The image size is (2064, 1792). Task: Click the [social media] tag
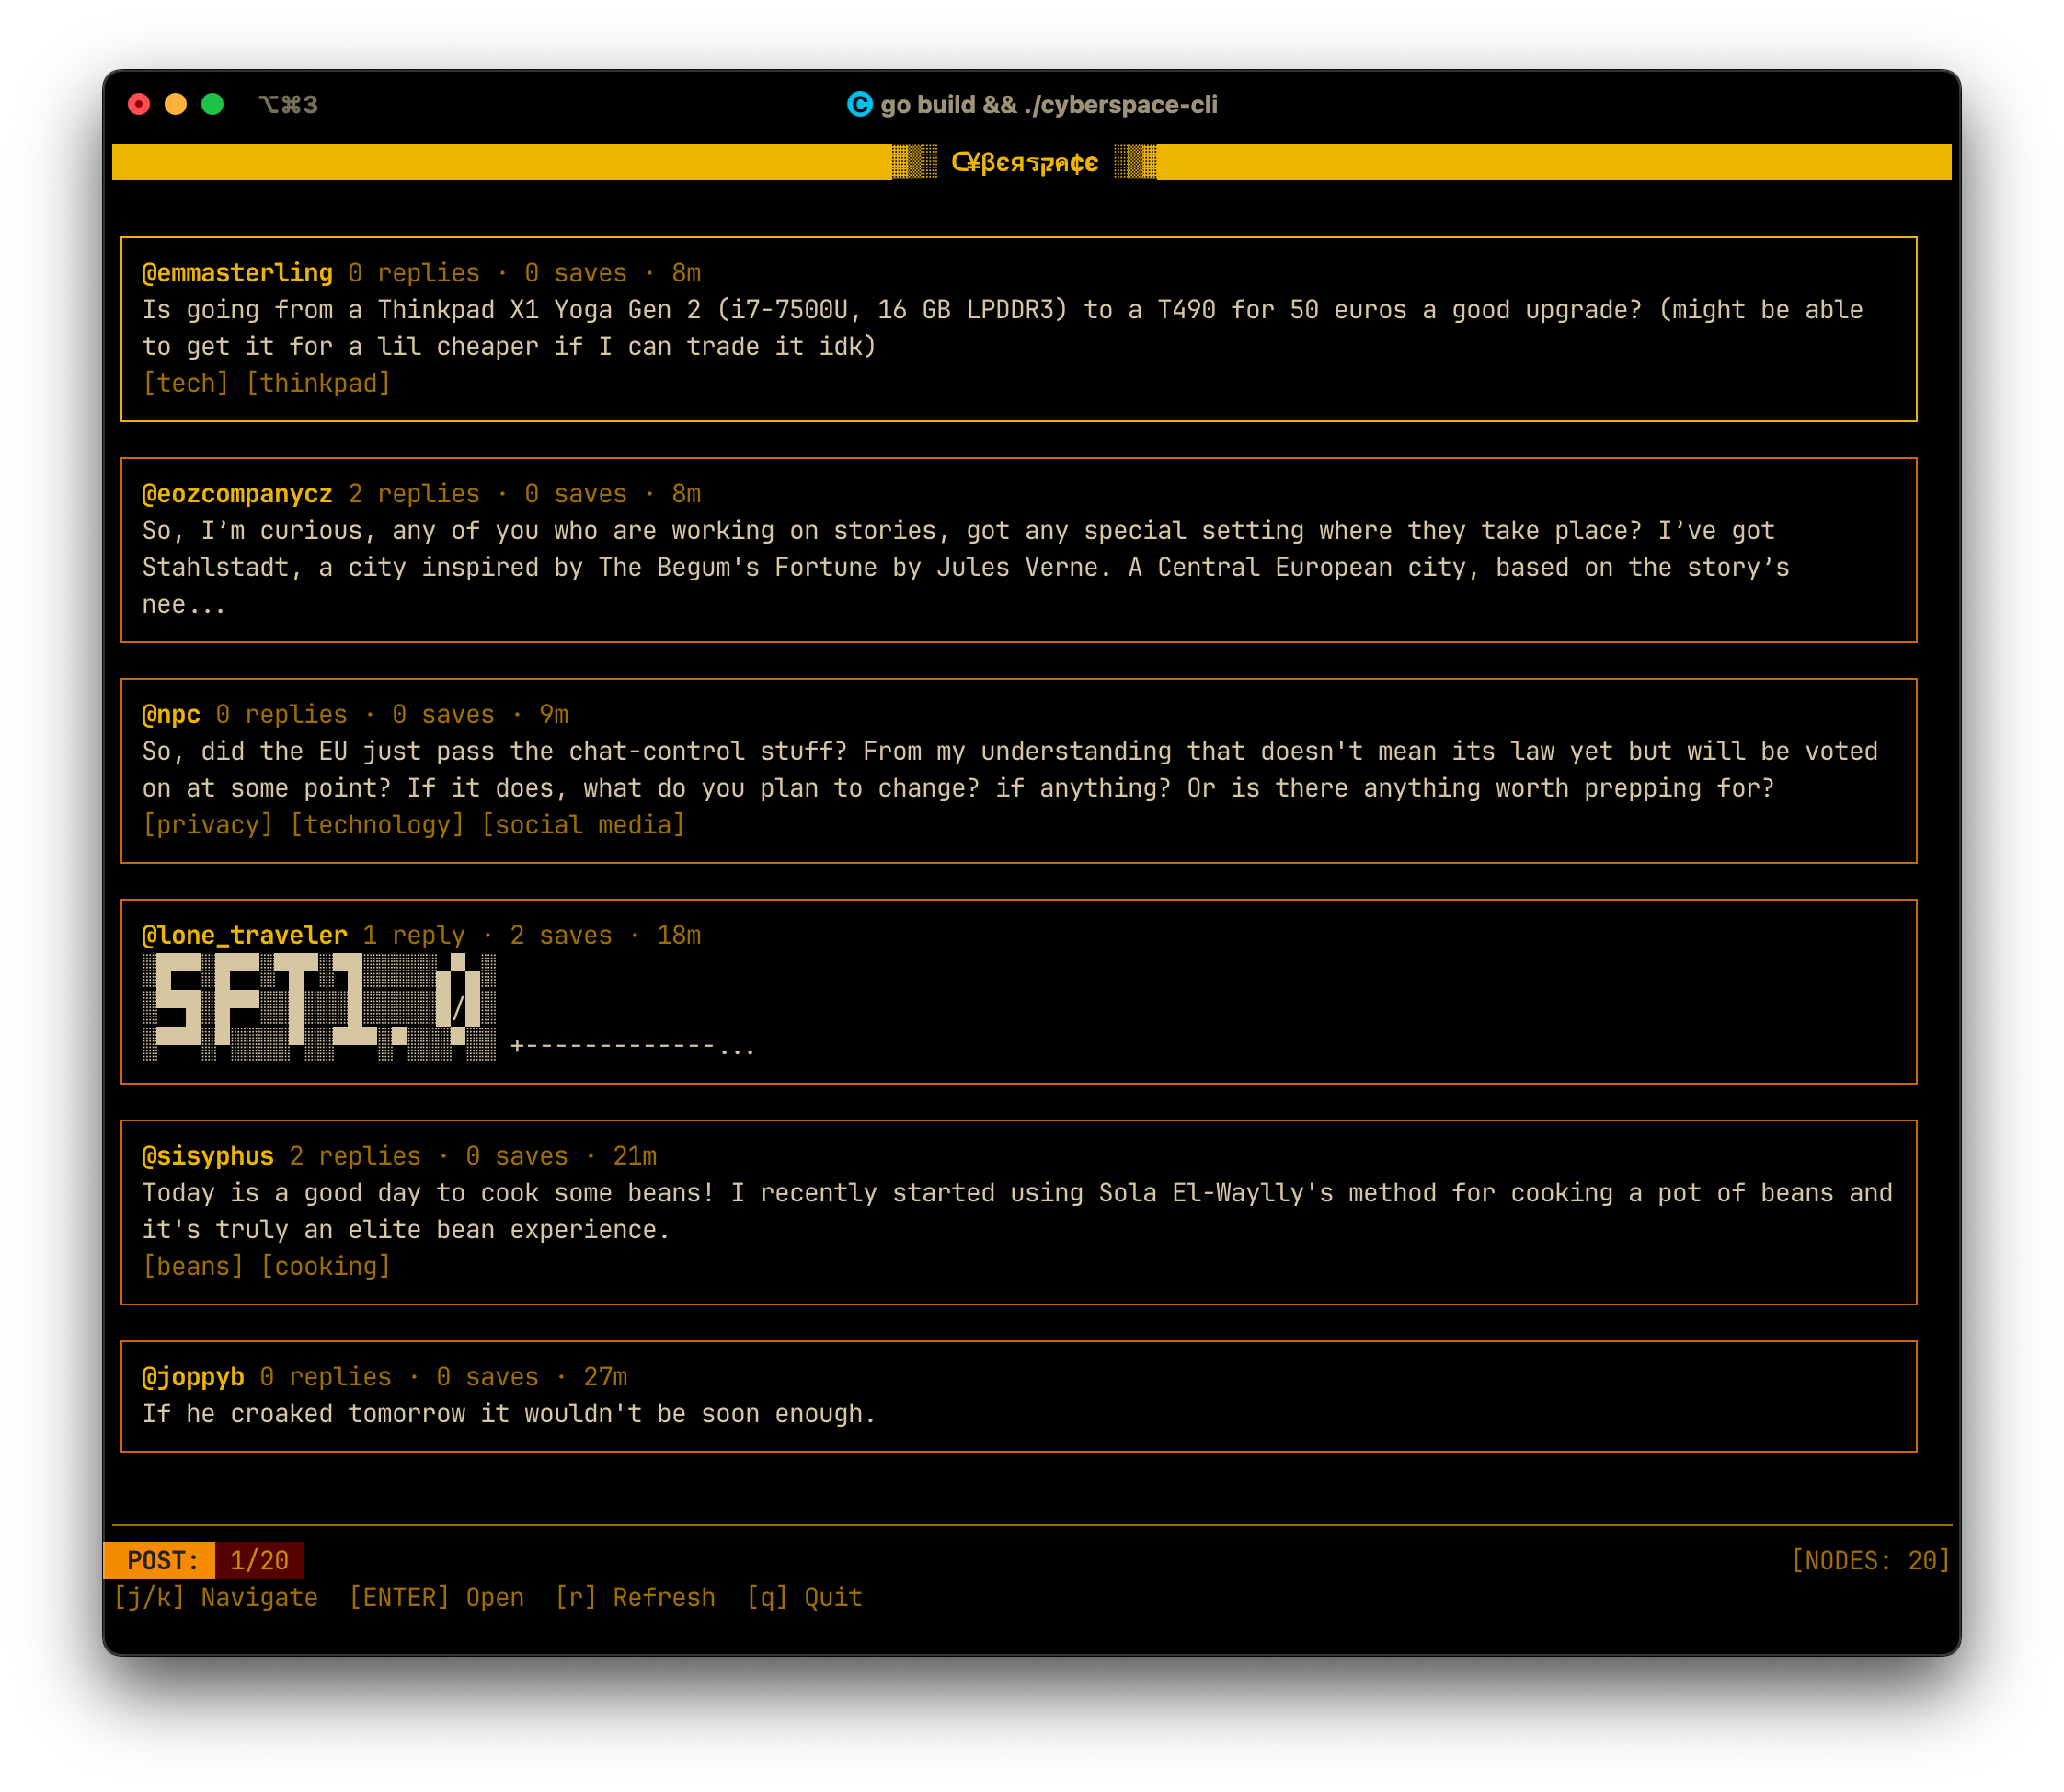(x=583, y=825)
